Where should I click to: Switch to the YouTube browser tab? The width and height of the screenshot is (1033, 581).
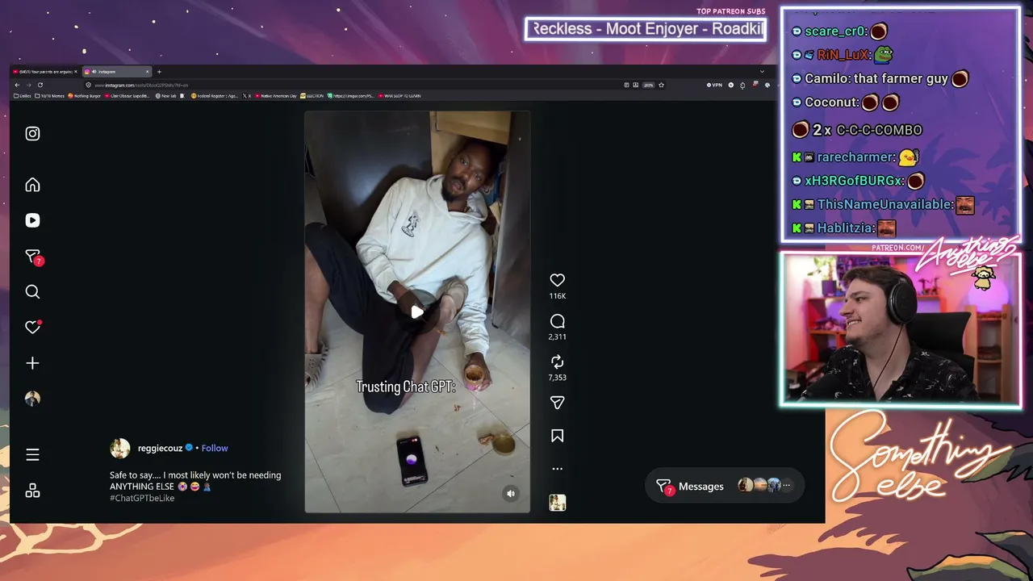click(47, 72)
